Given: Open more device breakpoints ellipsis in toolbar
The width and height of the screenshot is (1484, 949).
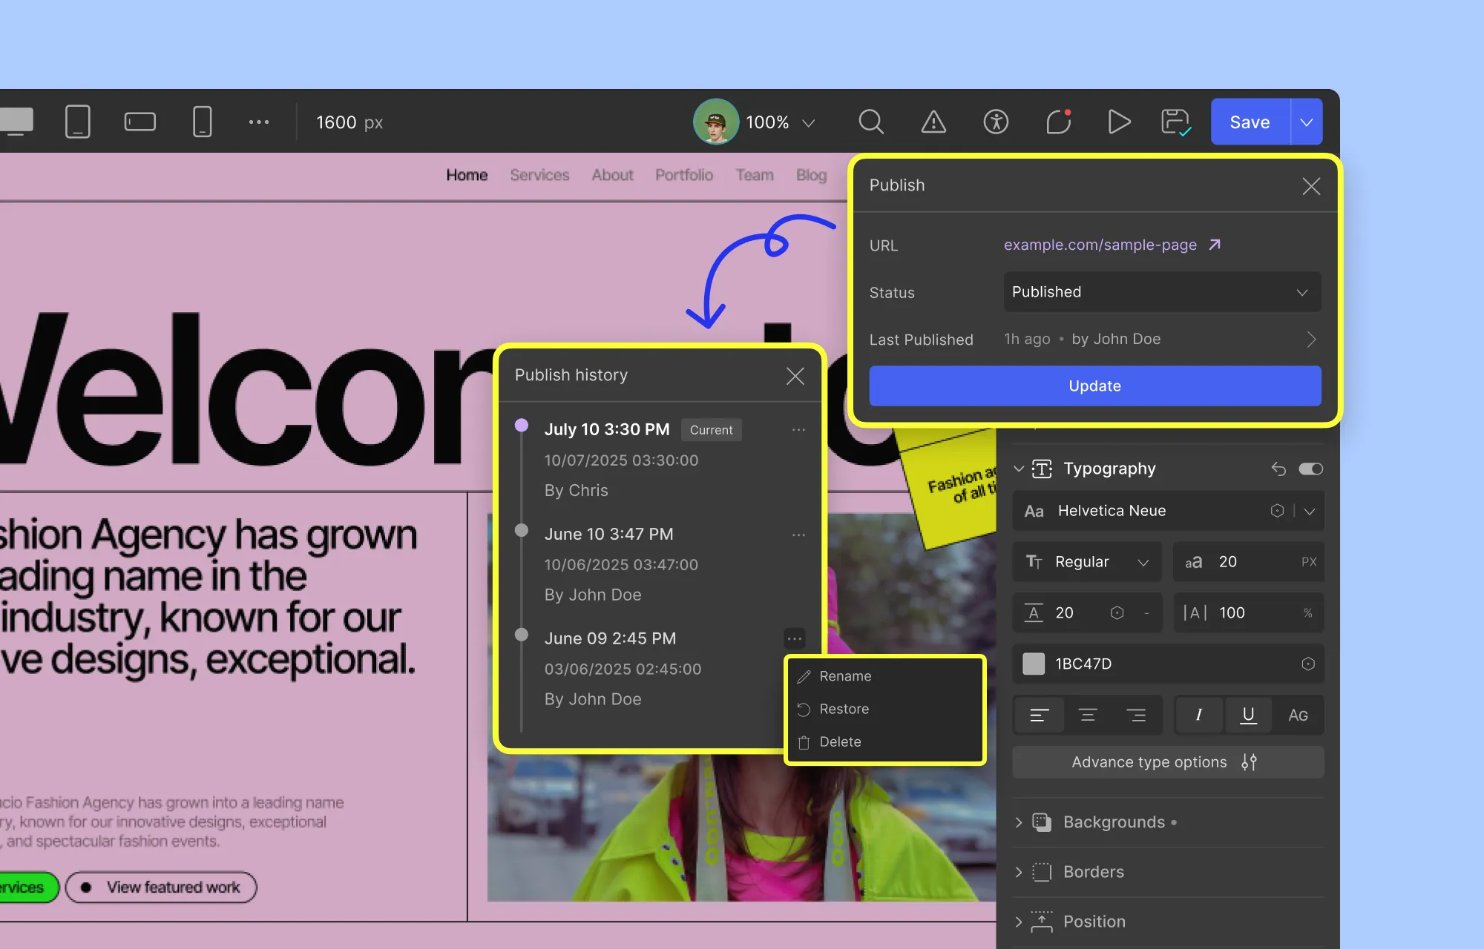Looking at the screenshot, I should coord(259,122).
